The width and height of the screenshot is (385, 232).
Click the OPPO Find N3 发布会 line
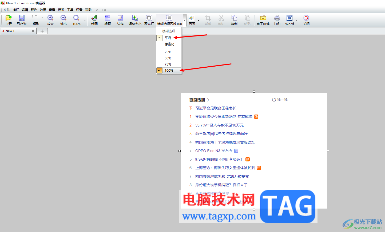pyautogui.click(x=214, y=151)
